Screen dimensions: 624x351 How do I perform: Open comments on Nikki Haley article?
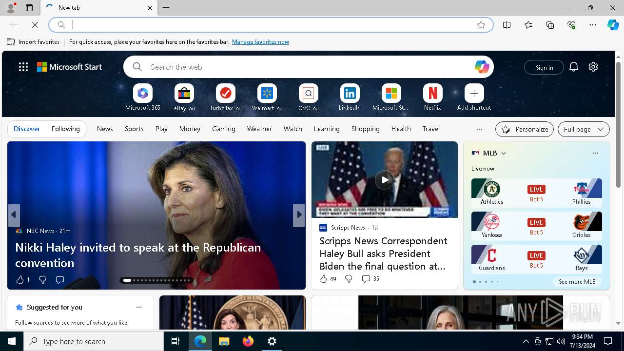60,280
